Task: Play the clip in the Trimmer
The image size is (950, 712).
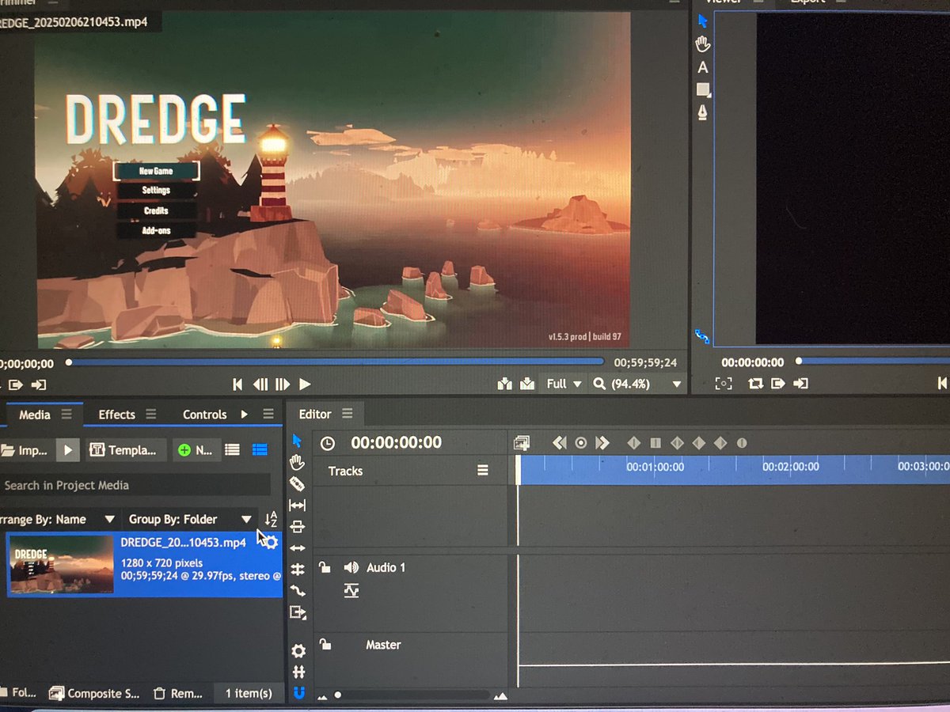Action: point(305,384)
